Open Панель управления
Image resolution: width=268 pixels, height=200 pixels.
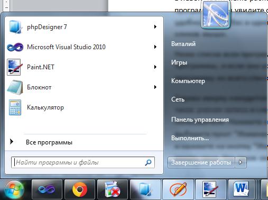(200, 120)
